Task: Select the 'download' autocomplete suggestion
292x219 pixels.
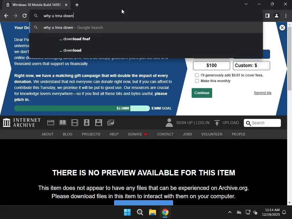Action: coord(146,50)
